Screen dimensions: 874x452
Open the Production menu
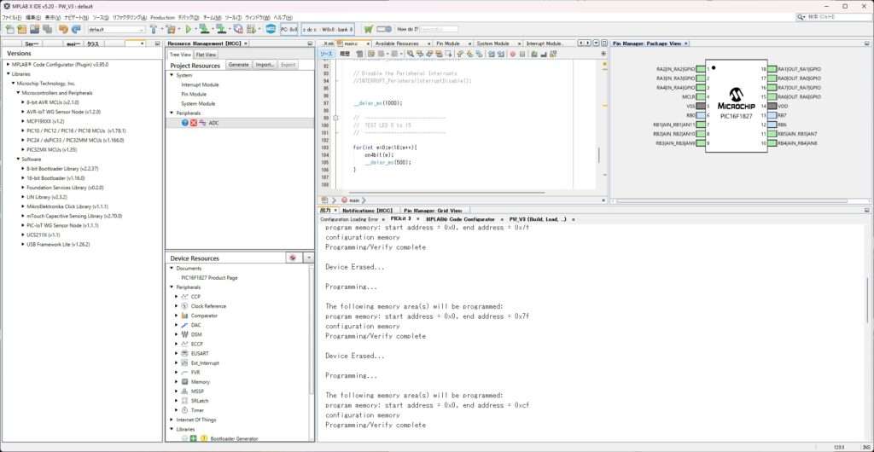click(162, 18)
